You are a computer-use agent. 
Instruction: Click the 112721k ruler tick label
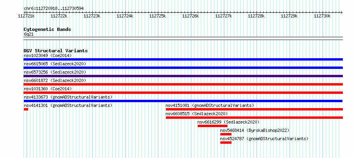(26, 16)
